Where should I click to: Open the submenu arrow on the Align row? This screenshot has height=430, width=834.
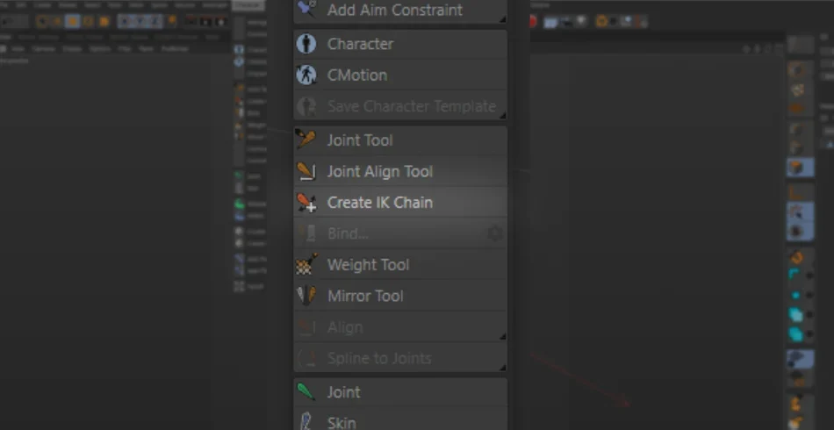click(503, 336)
